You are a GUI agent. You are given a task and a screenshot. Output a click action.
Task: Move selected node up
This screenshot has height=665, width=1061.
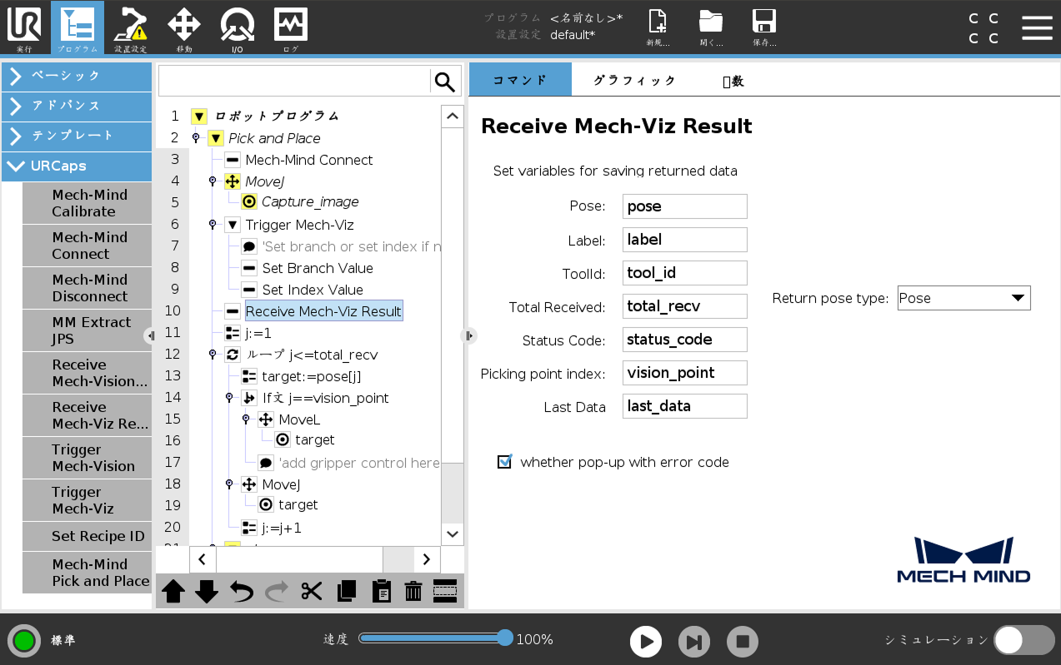173,592
